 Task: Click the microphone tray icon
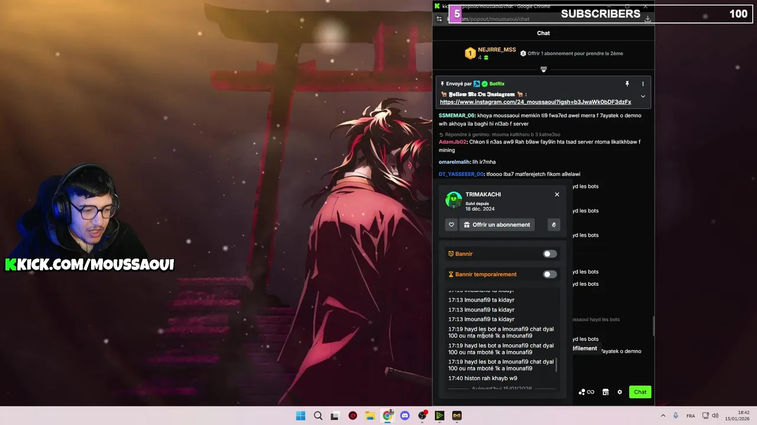tap(675, 416)
